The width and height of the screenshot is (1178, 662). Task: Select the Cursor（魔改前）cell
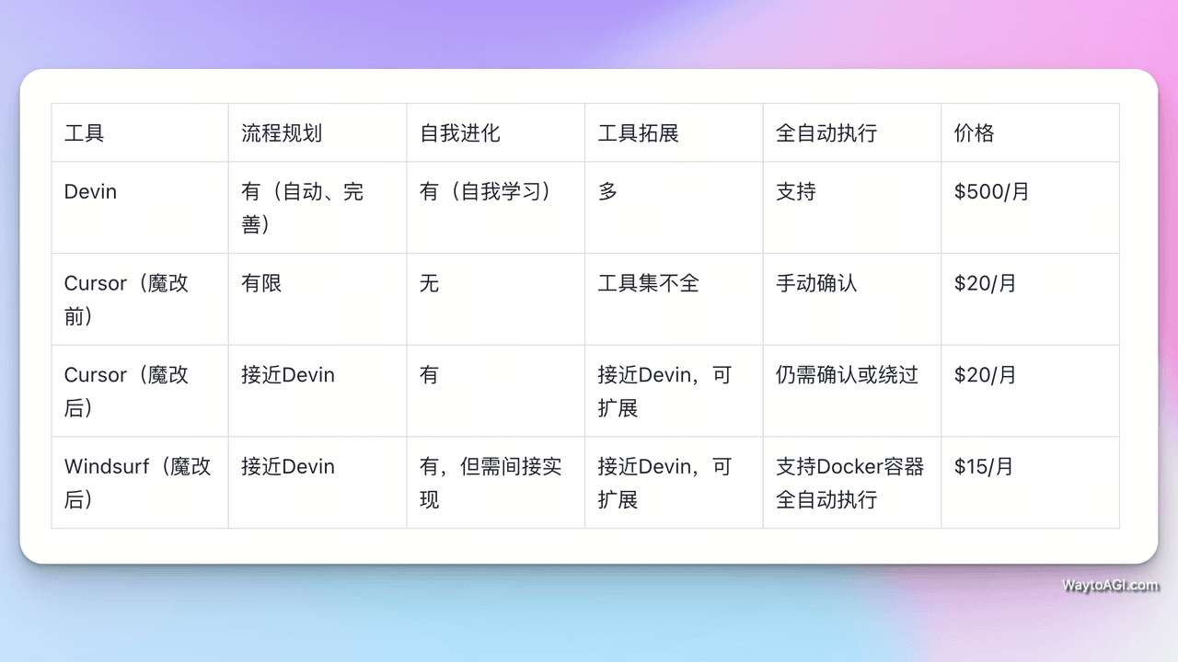(140, 300)
